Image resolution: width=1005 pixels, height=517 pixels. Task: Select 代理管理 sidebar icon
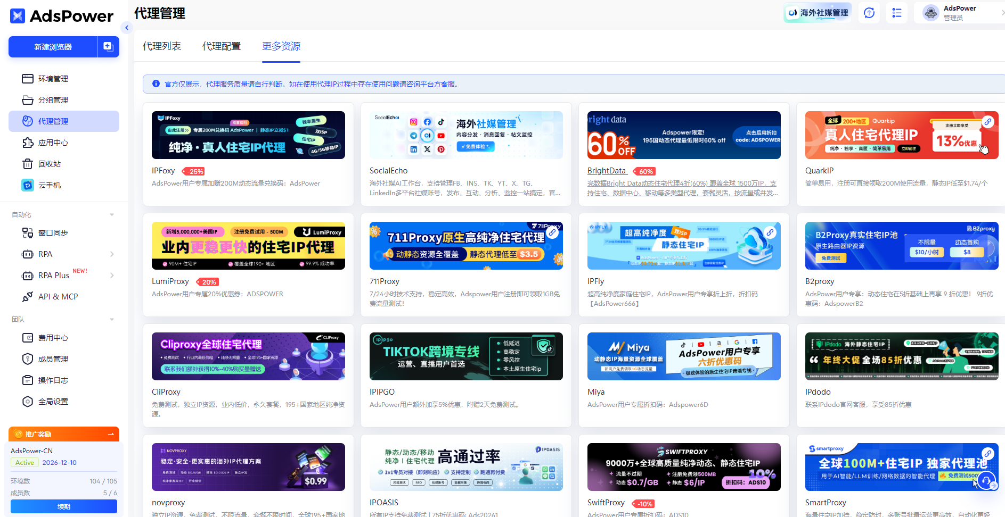[28, 121]
